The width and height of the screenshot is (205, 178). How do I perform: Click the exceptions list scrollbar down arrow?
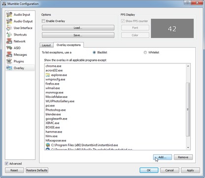coord(188,147)
